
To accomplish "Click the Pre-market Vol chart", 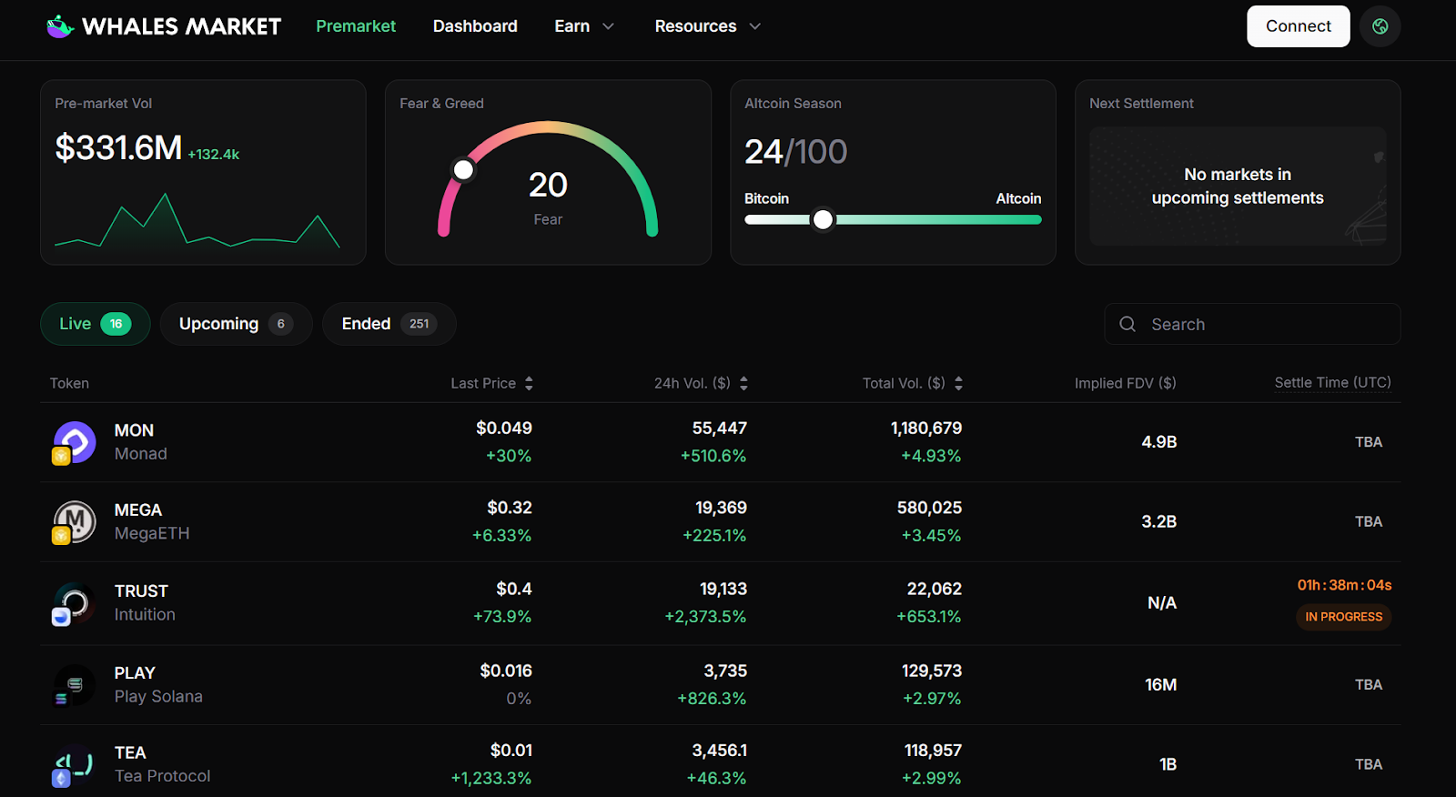I will (197, 221).
